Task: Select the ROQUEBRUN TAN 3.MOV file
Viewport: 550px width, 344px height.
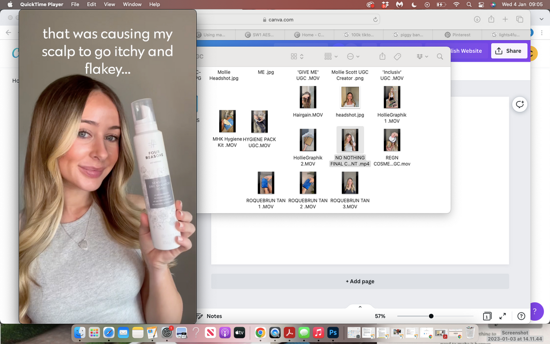Action: (349, 190)
